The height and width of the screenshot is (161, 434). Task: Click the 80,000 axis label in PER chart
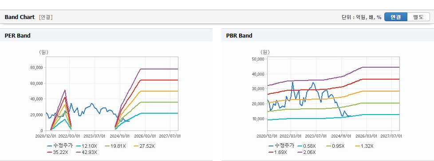(x=37, y=68)
